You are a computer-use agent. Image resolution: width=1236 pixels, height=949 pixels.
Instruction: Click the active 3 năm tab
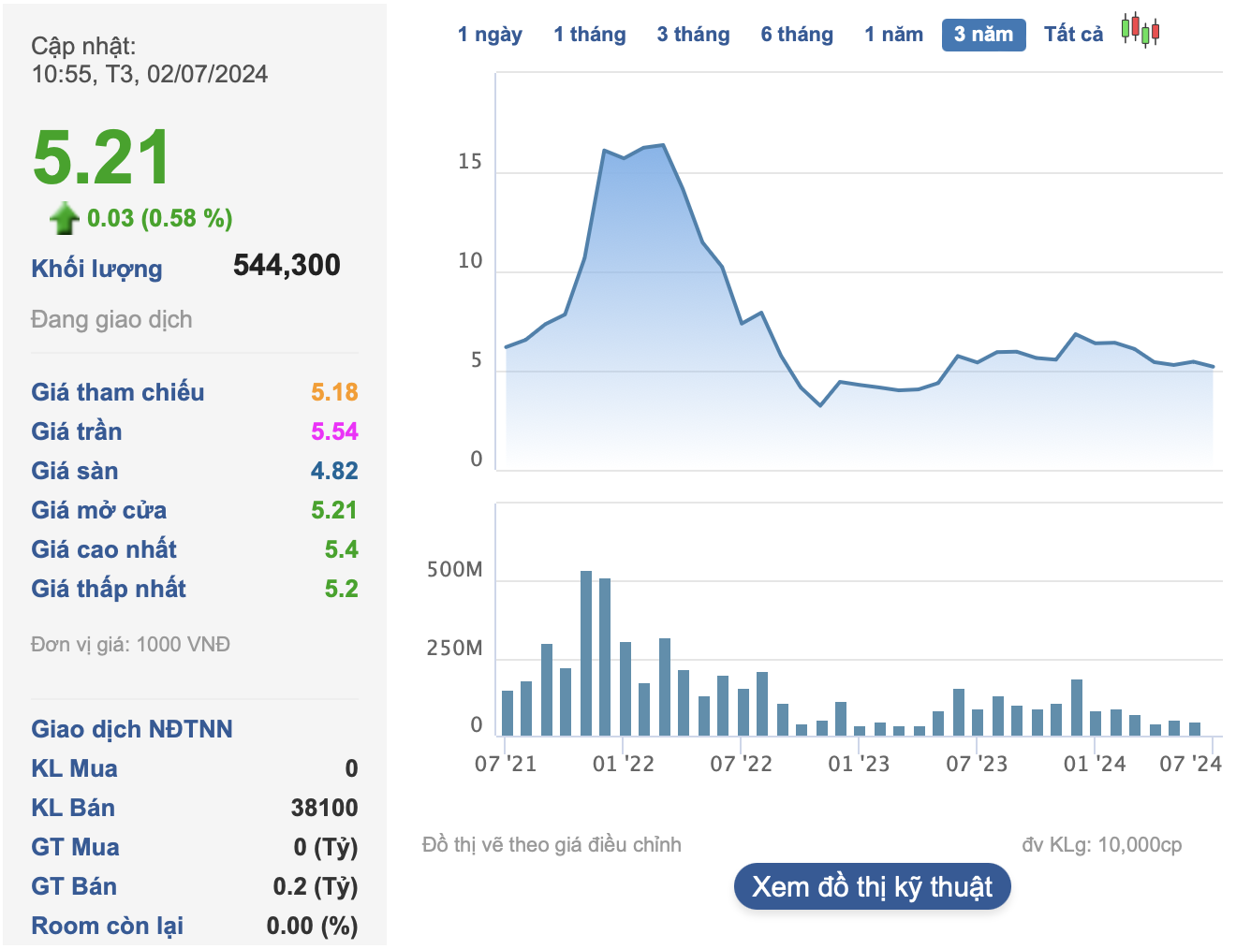[x=983, y=35]
